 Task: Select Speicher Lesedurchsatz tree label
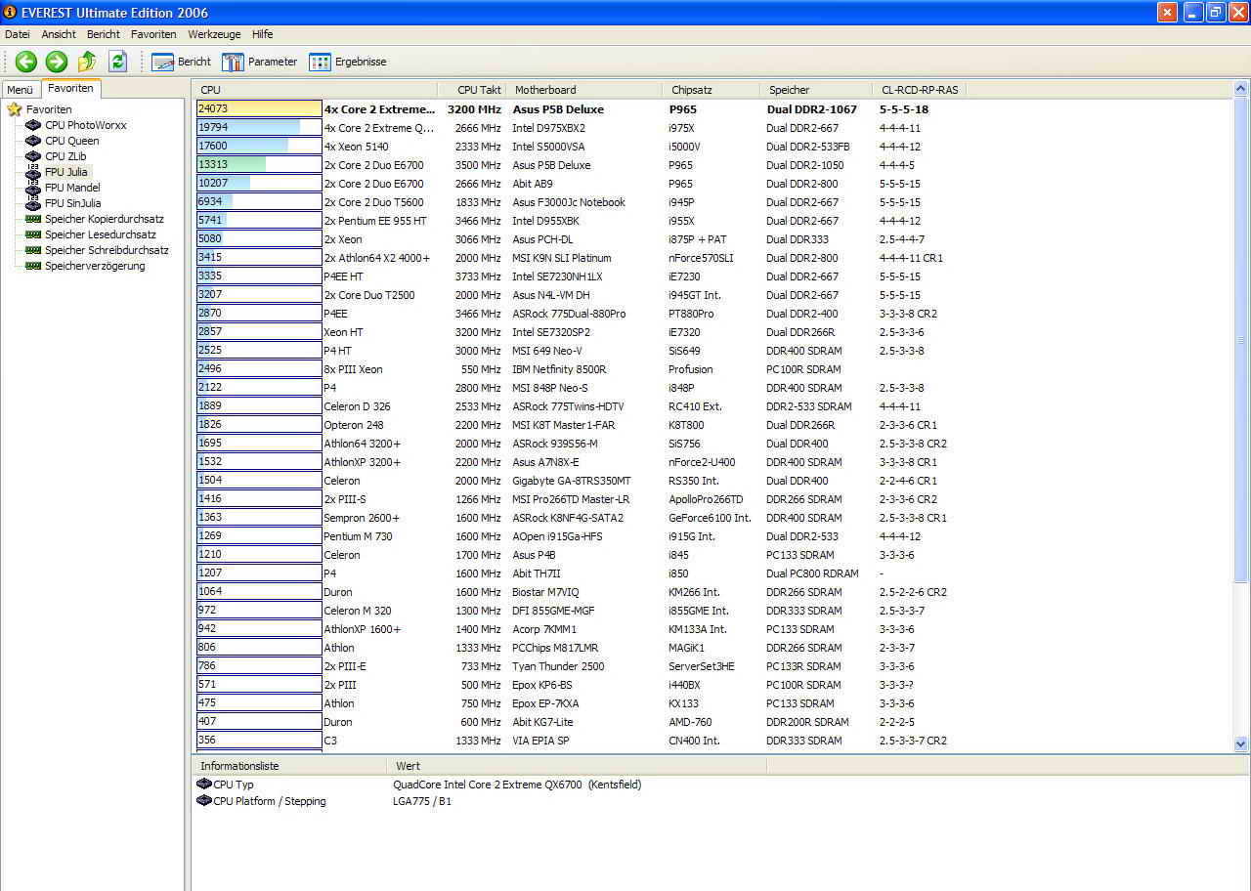(x=101, y=234)
